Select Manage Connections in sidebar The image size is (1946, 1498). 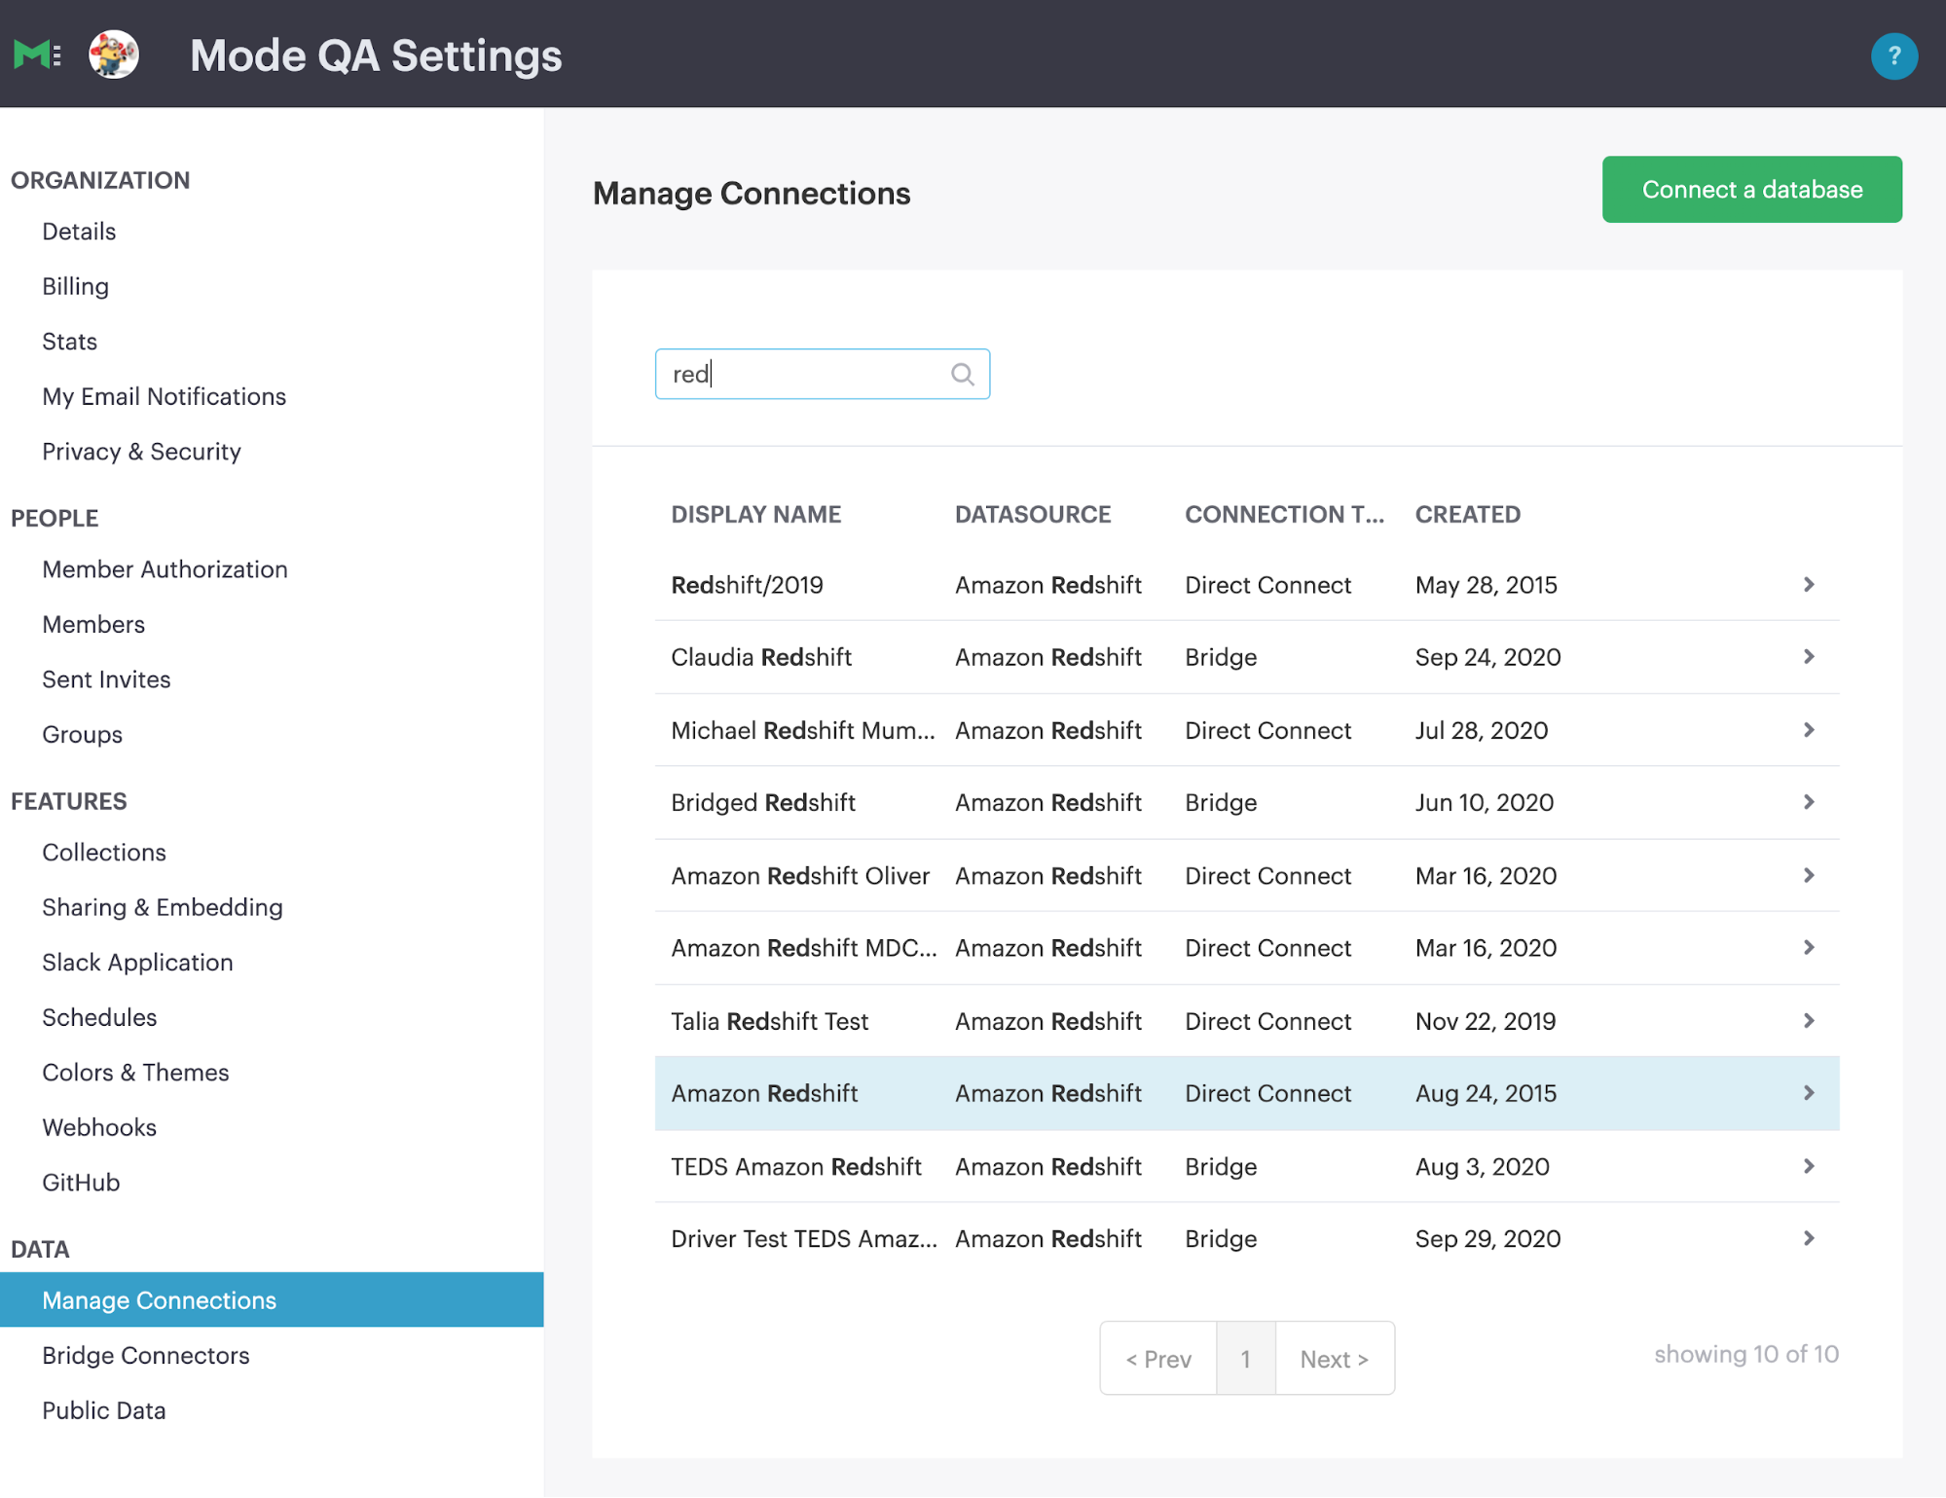(x=272, y=1300)
